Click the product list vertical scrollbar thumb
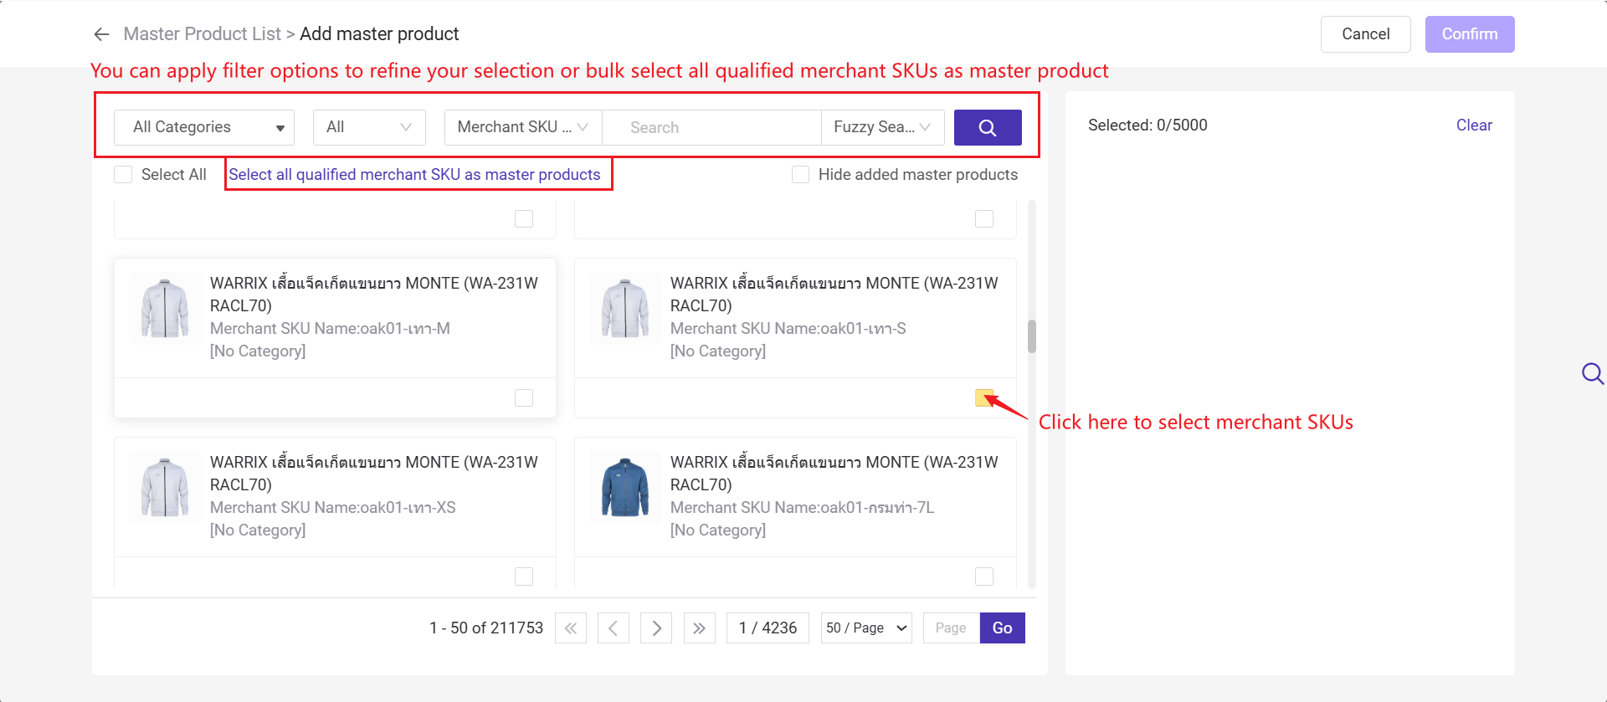This screenshot has width=1607, height=702. [1032, 336]
